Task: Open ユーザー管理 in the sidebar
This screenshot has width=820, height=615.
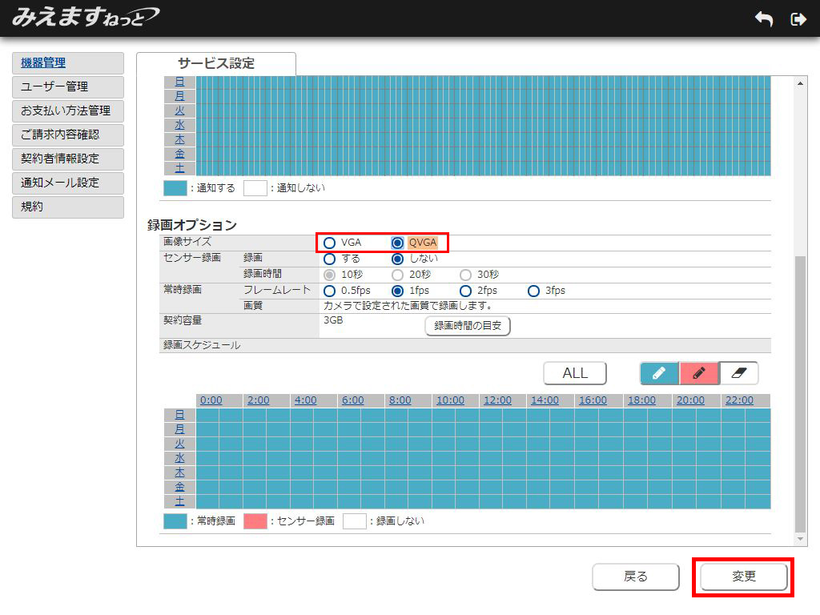Action: click(68, 86)
